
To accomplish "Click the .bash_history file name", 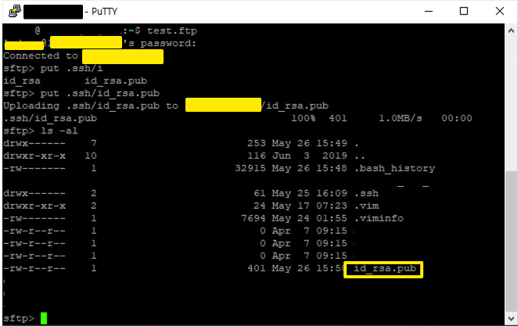I will tap(394, 168).
